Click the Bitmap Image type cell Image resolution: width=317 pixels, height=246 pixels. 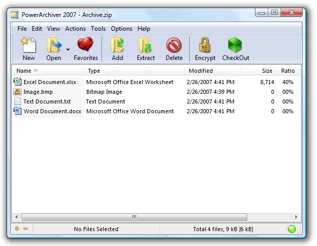pos(104,92)
